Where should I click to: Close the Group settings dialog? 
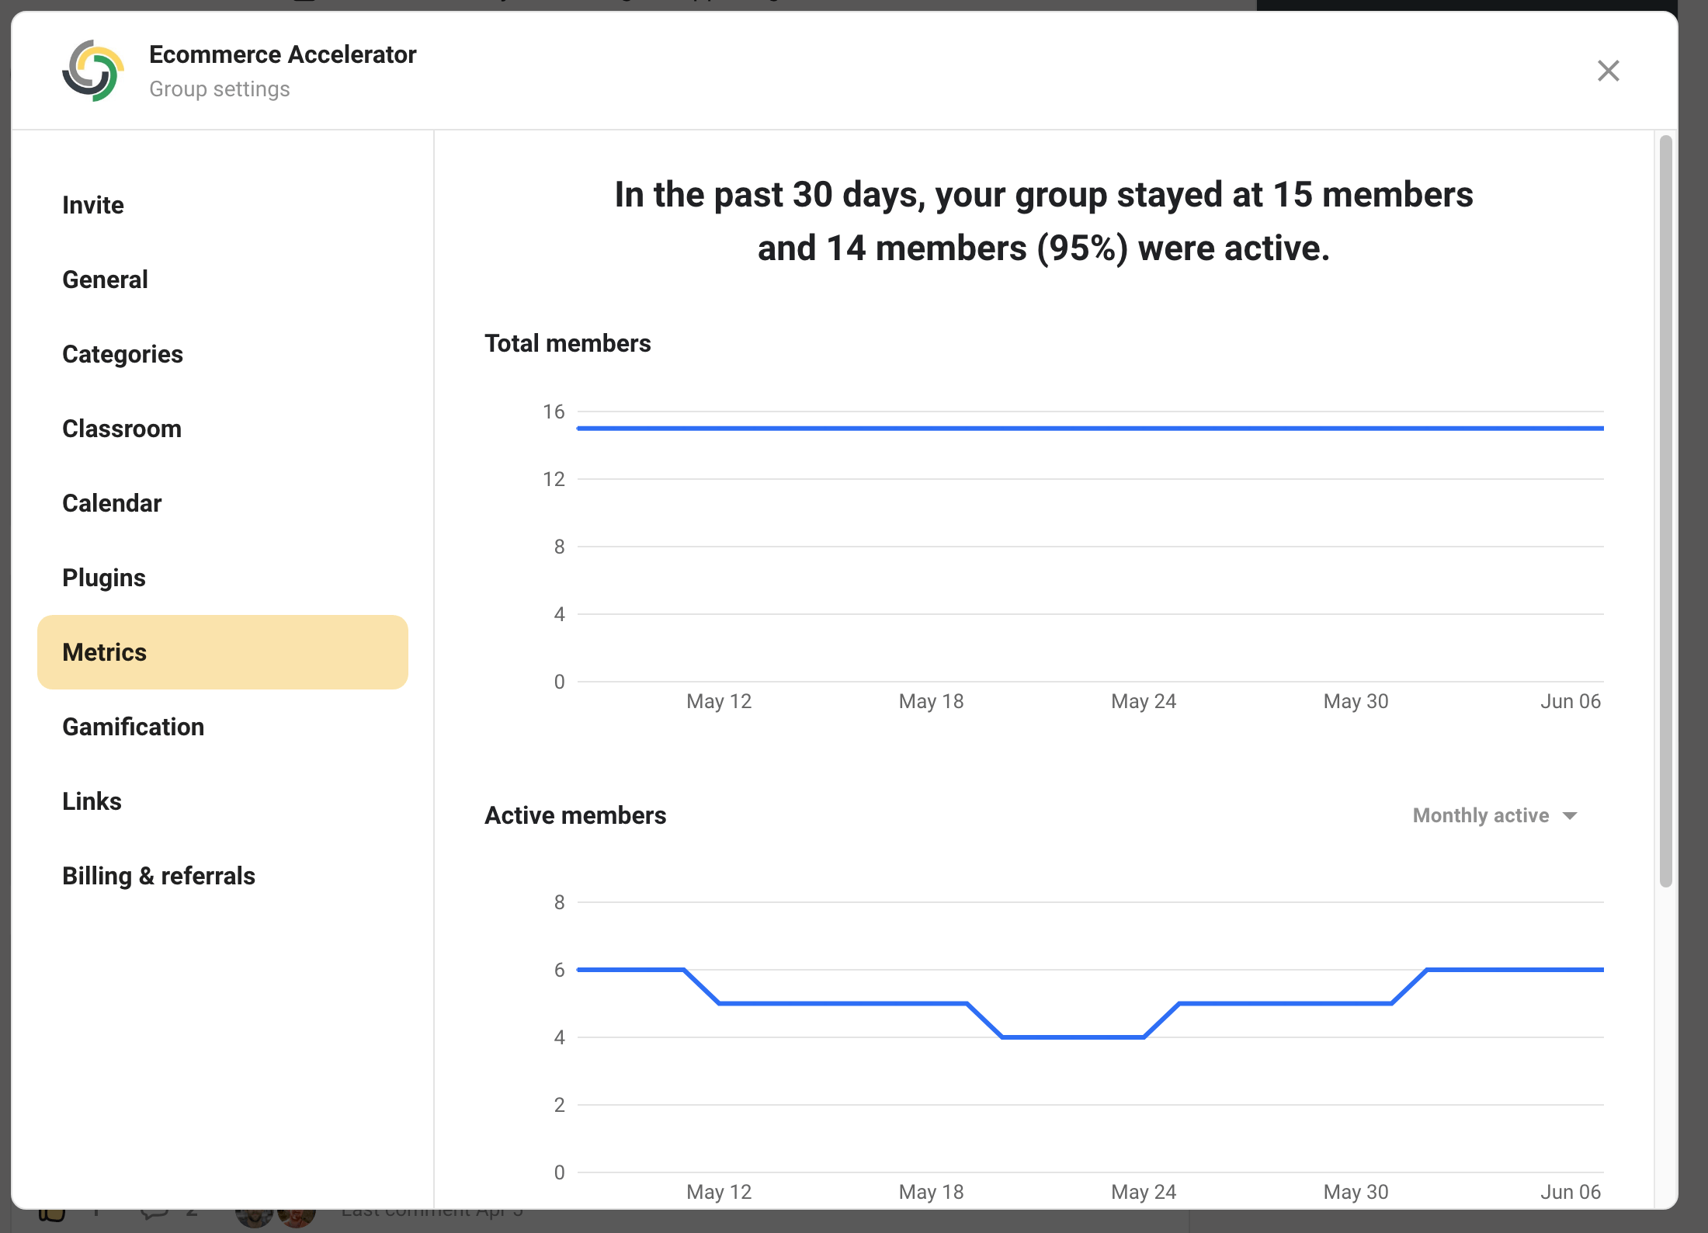click(1608, 71)
